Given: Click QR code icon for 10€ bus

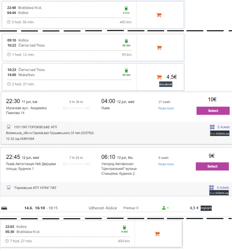Looking at the screenshot, I should [212, 127].
